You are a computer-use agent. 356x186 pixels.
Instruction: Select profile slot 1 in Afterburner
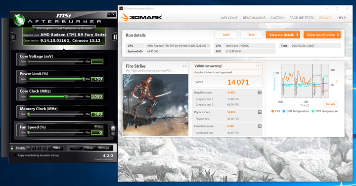(x=29, y=148)
